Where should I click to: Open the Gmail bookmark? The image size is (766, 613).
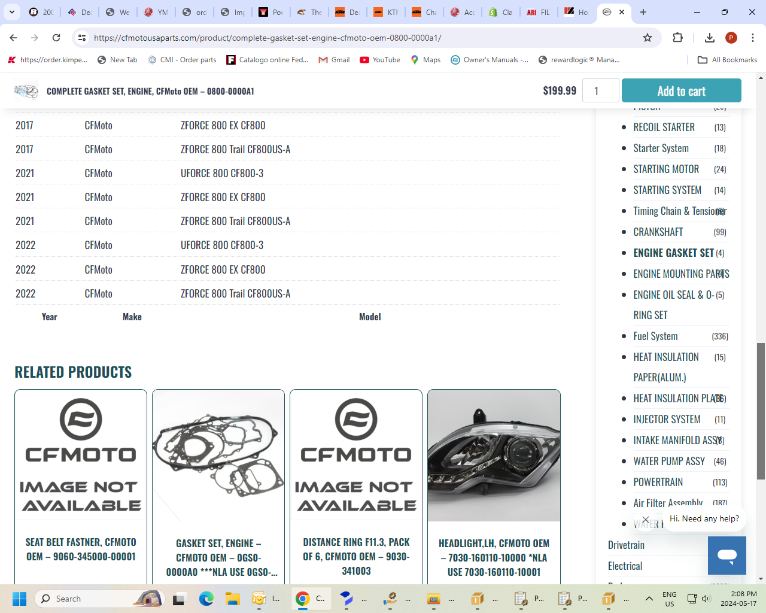(x=334, y=60)
